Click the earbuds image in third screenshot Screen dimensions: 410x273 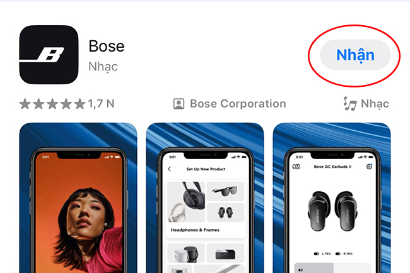[x=332, y=211]
